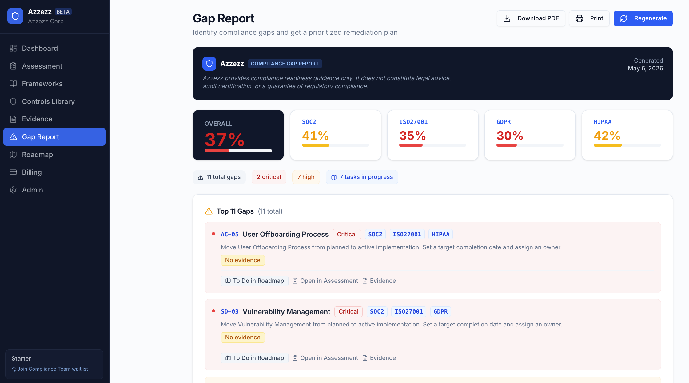Open Vulnerability Management in Assessment
The image size is (689, 383).
click(x=325, y=358)
